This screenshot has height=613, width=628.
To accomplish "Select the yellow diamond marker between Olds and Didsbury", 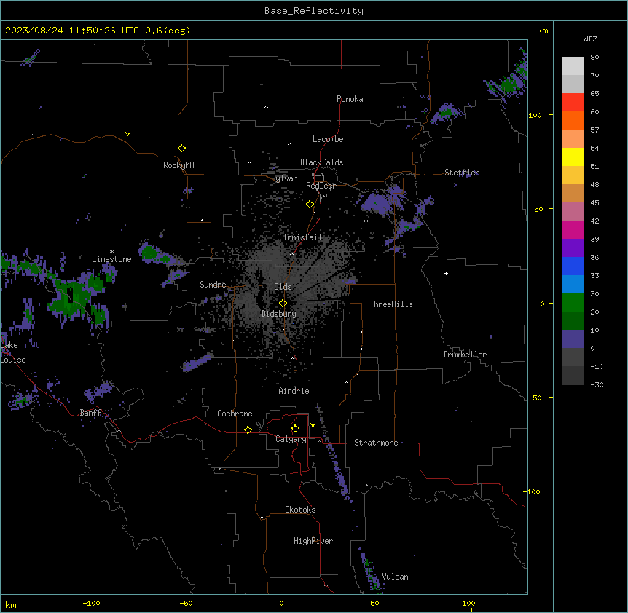I will tap(283, 304).
